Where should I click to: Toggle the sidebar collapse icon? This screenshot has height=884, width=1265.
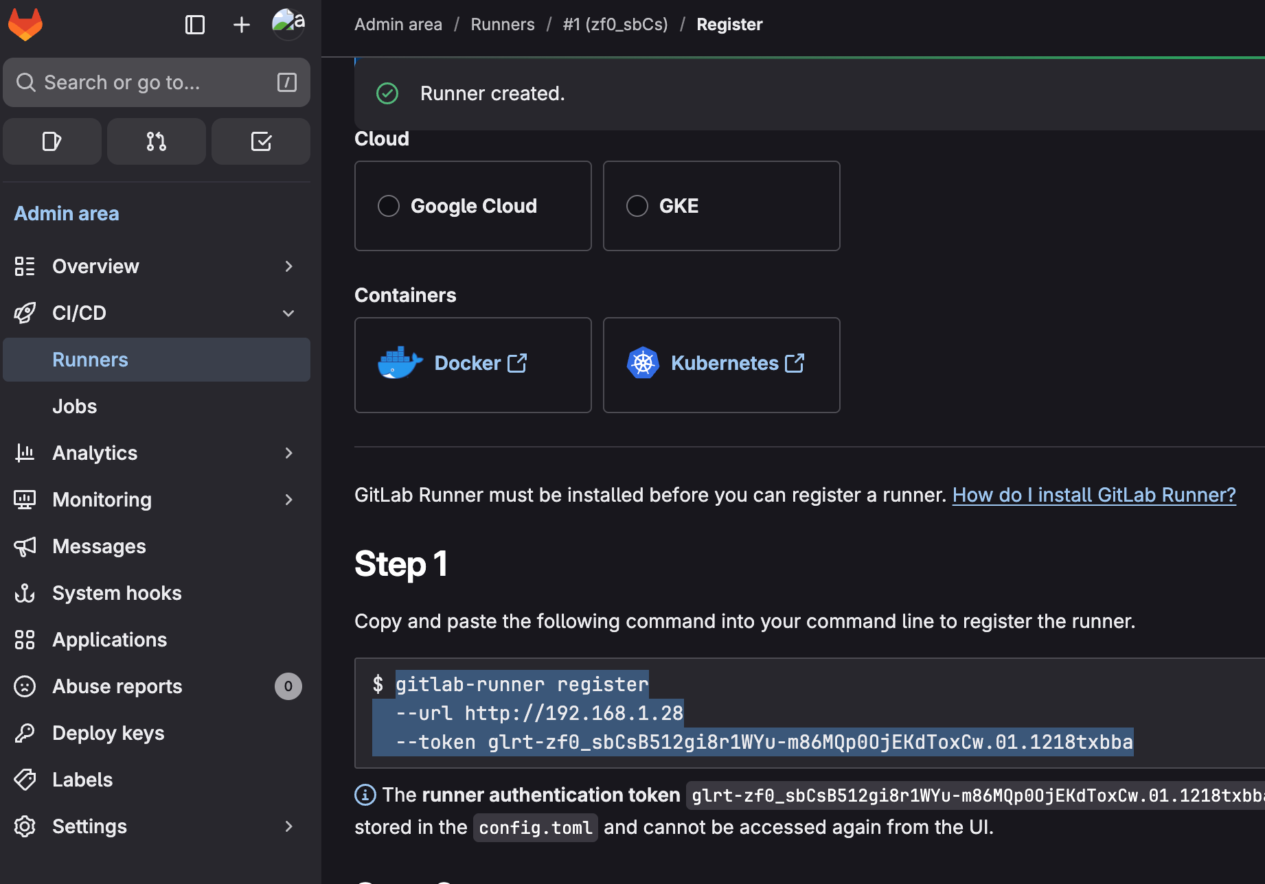tap(195, 25)
